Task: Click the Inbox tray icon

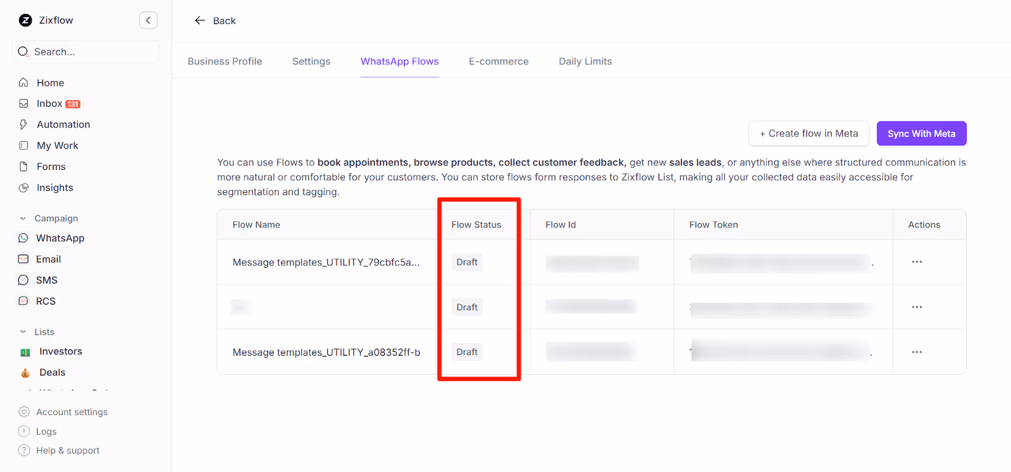Action: [x=23, y=103]
